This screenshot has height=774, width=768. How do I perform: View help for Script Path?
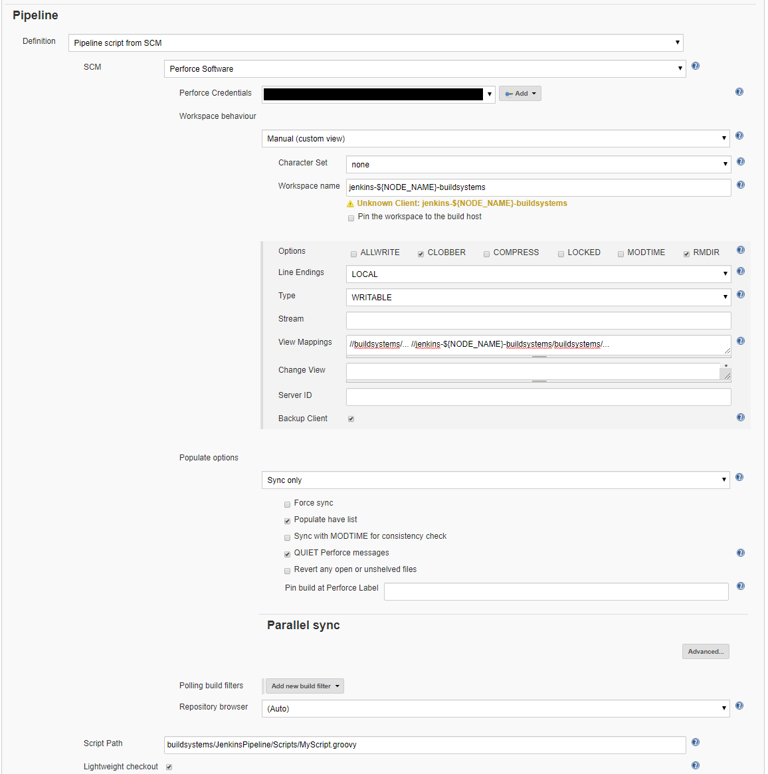(x=696, y=742)
